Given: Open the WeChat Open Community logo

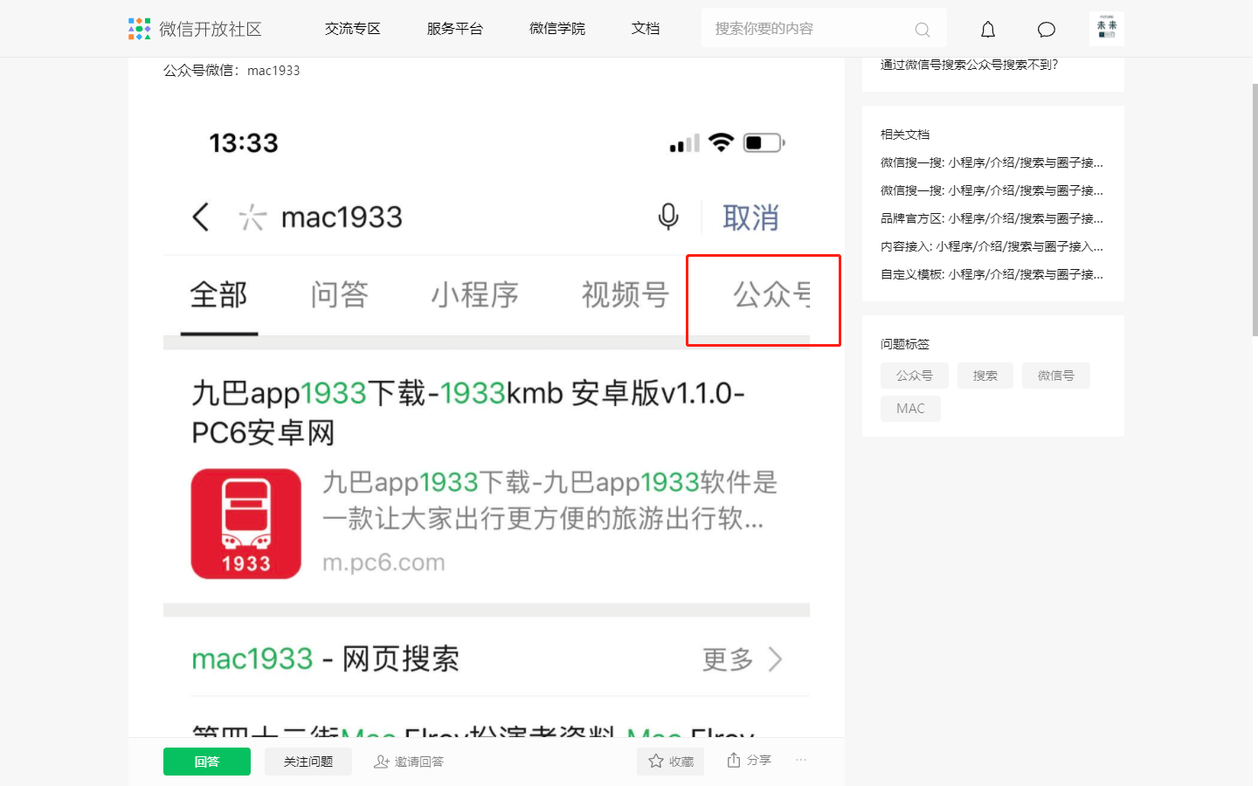Looking at the screenshot, I should pos(195,29).
